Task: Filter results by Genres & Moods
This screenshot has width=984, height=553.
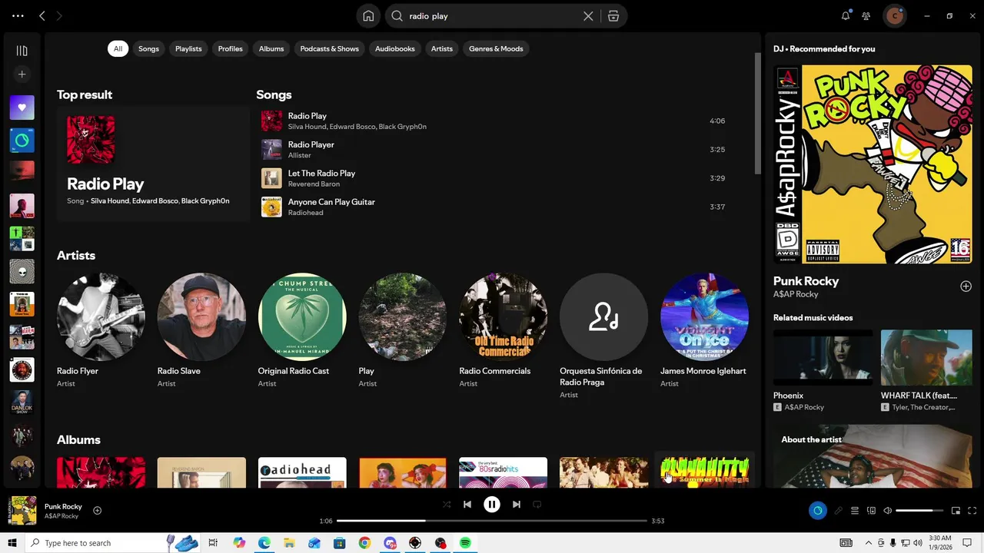Action: click(x=496, y=48)
